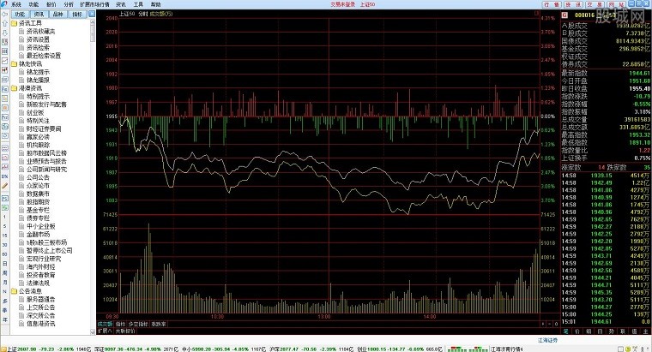Viewport: 652px width, 352px height.
Task: Open the 系统 menu
Action: (x=16, y=4)
